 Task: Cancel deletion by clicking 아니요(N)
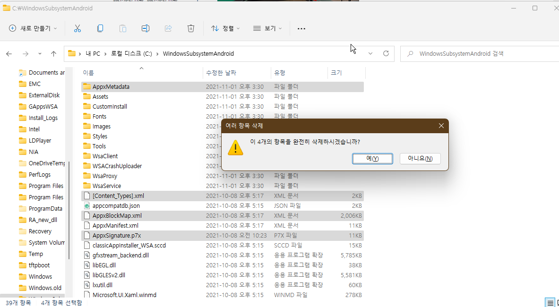click(x=420, y=158)
